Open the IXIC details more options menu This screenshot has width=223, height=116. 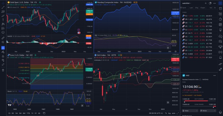215,76
